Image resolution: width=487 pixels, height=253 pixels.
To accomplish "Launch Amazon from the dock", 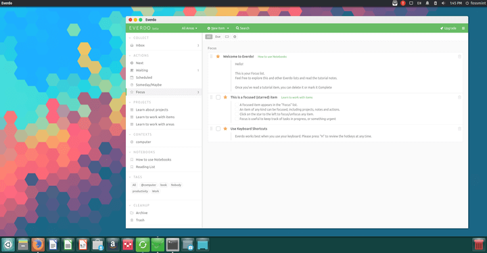I will tap(113, 245).
